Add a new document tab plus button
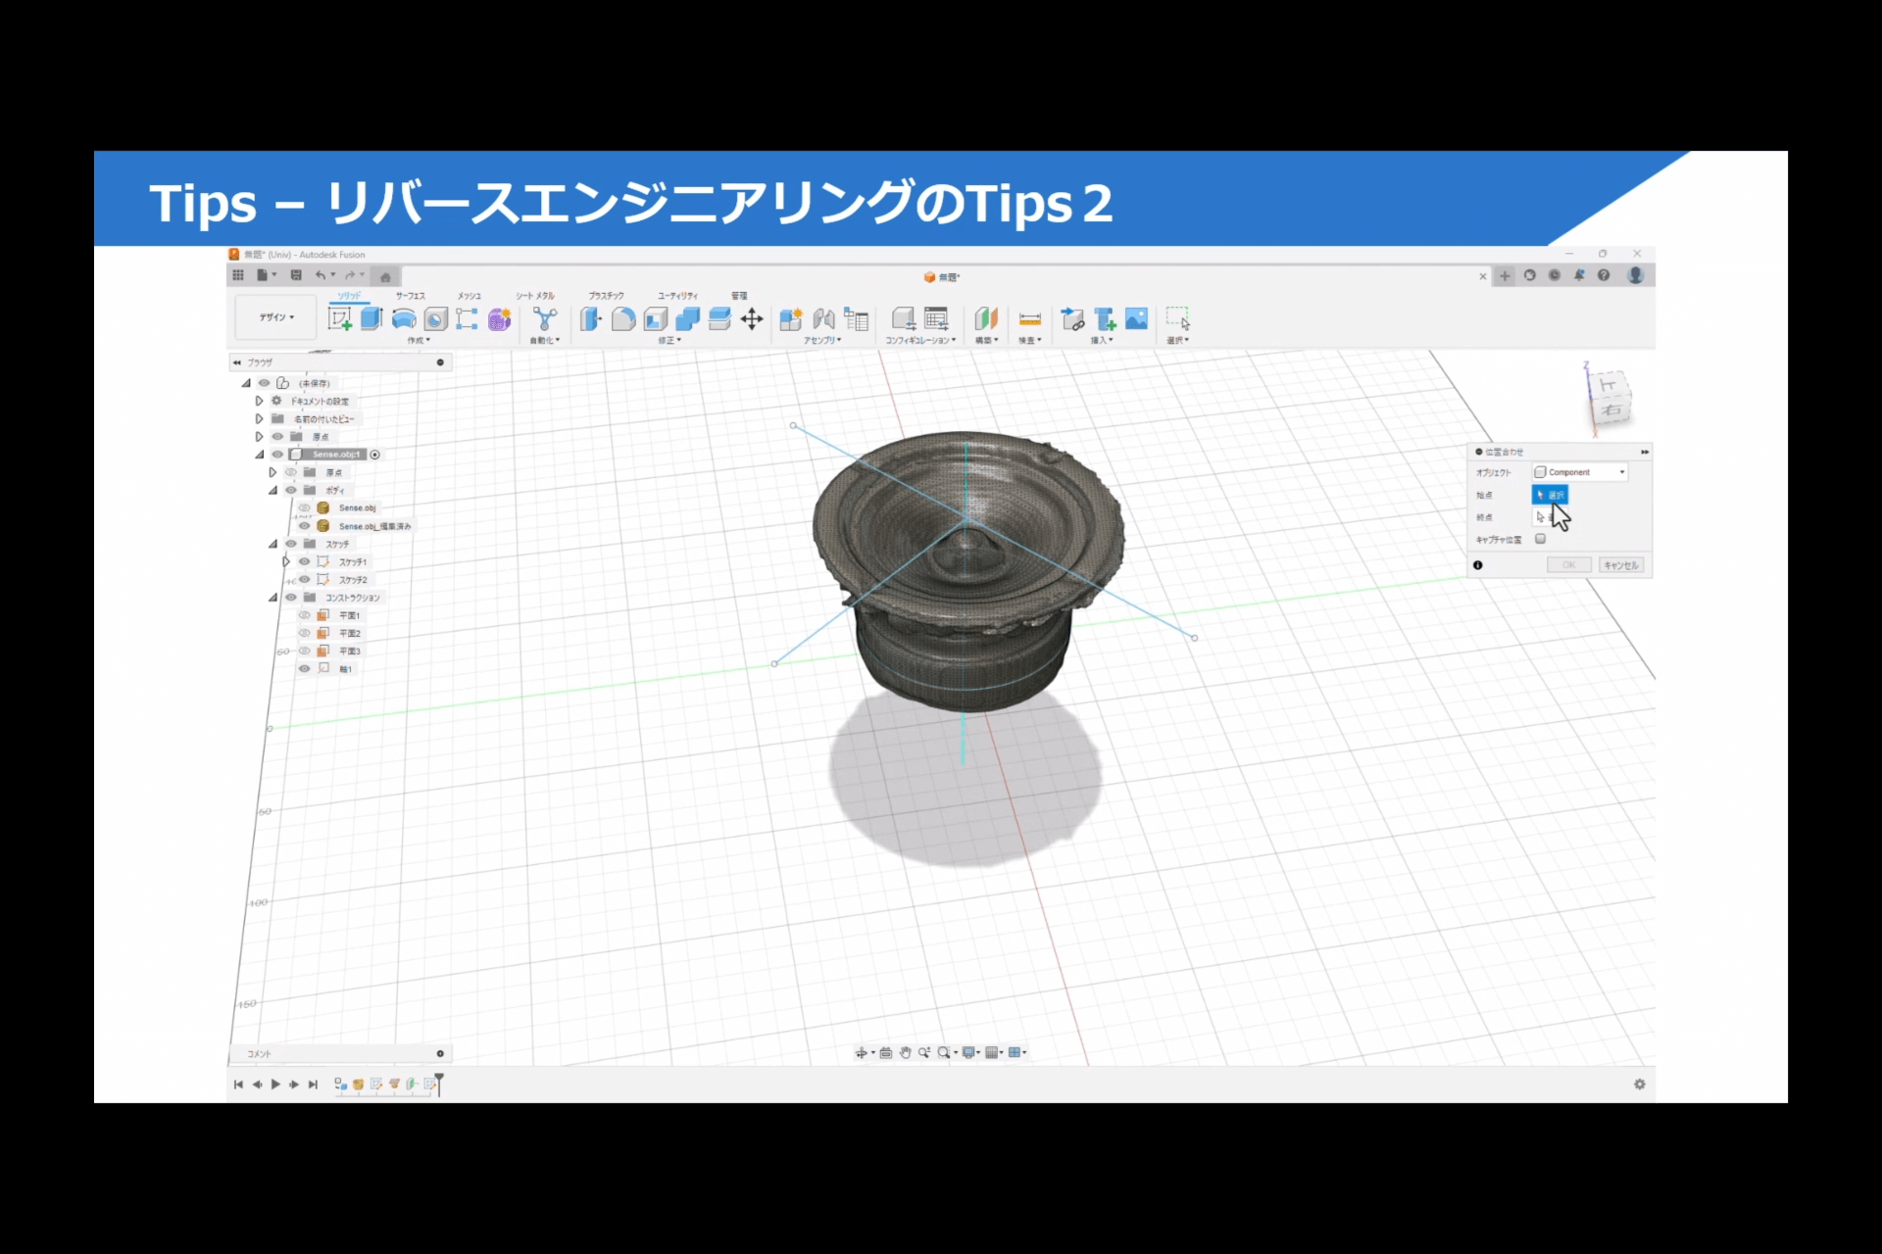 click(x=1505, y=275)
